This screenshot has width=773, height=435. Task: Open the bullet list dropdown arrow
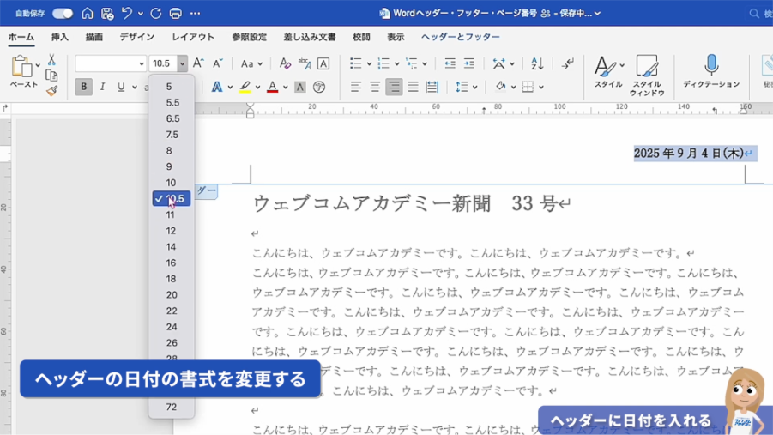pos(369,64)
